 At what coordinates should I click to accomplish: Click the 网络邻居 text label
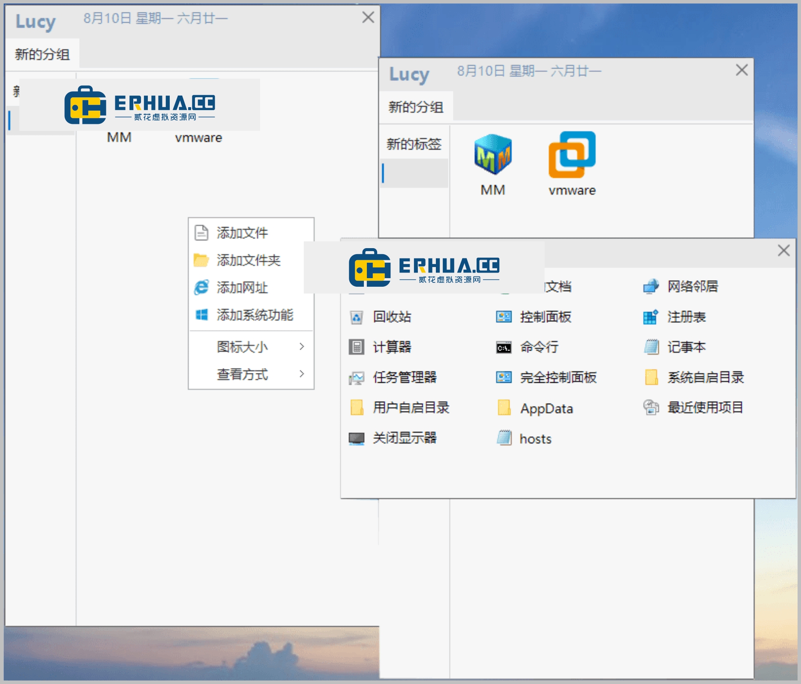click(693, 286)
